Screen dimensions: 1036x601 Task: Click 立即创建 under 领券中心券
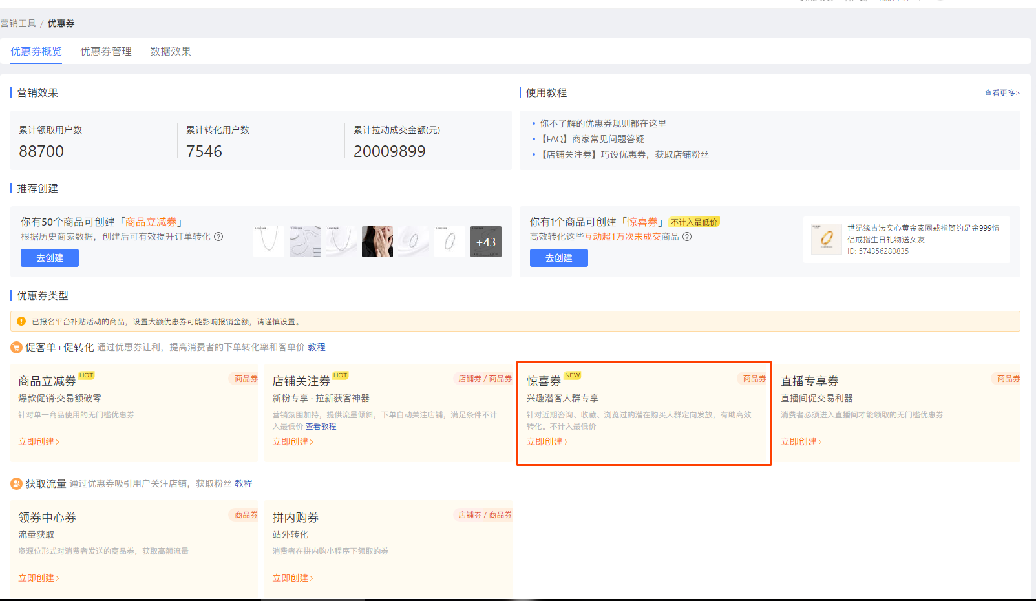pos(38,578)
